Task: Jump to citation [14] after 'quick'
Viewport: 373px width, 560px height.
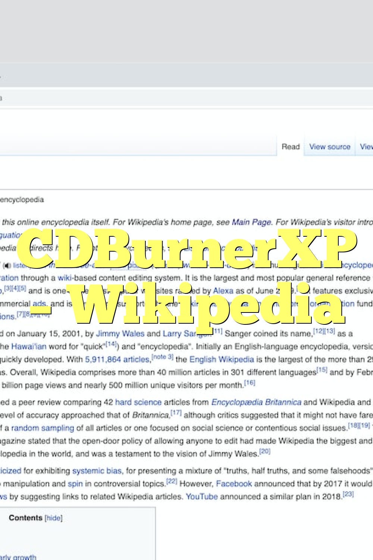Action: pos(111,344)
